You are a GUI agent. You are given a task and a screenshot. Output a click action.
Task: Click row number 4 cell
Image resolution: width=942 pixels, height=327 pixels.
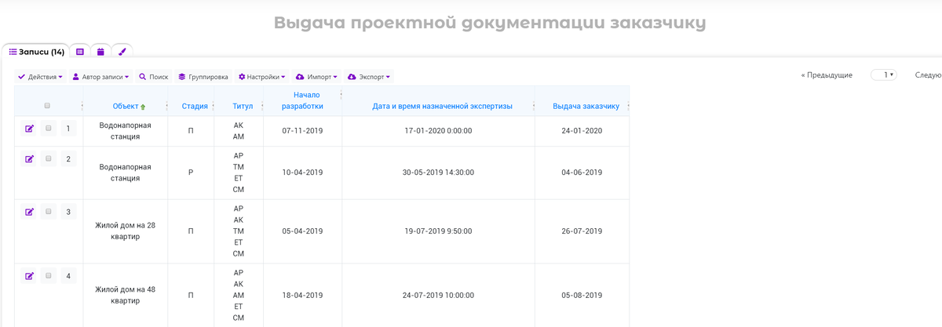[x=68, y=276]
